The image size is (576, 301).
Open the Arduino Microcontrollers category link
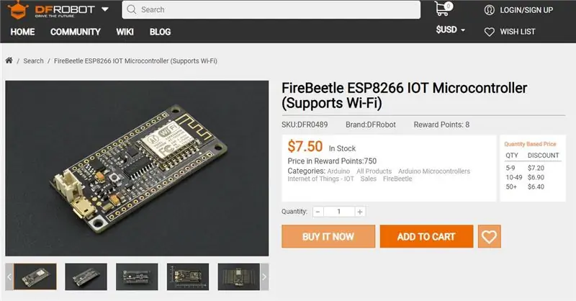tap(434, 171)
